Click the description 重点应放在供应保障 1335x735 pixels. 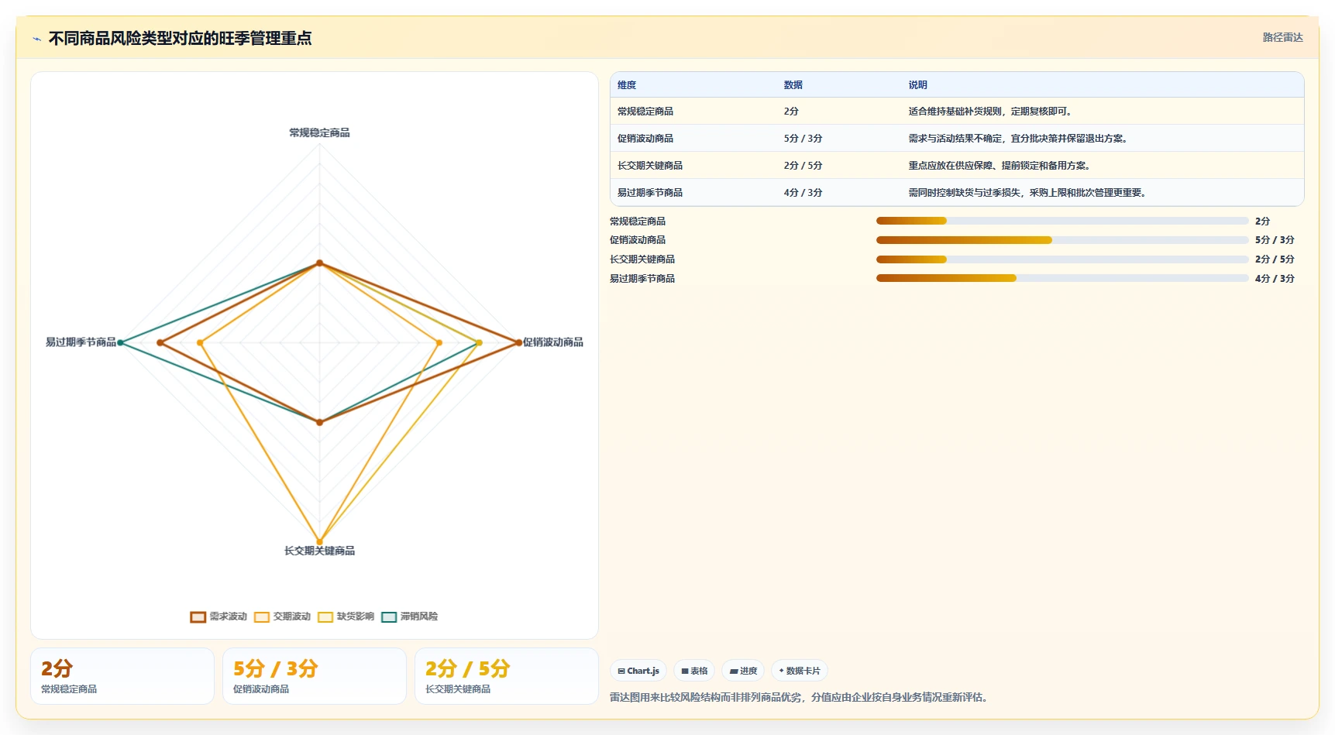click(x=1000, y=166)
